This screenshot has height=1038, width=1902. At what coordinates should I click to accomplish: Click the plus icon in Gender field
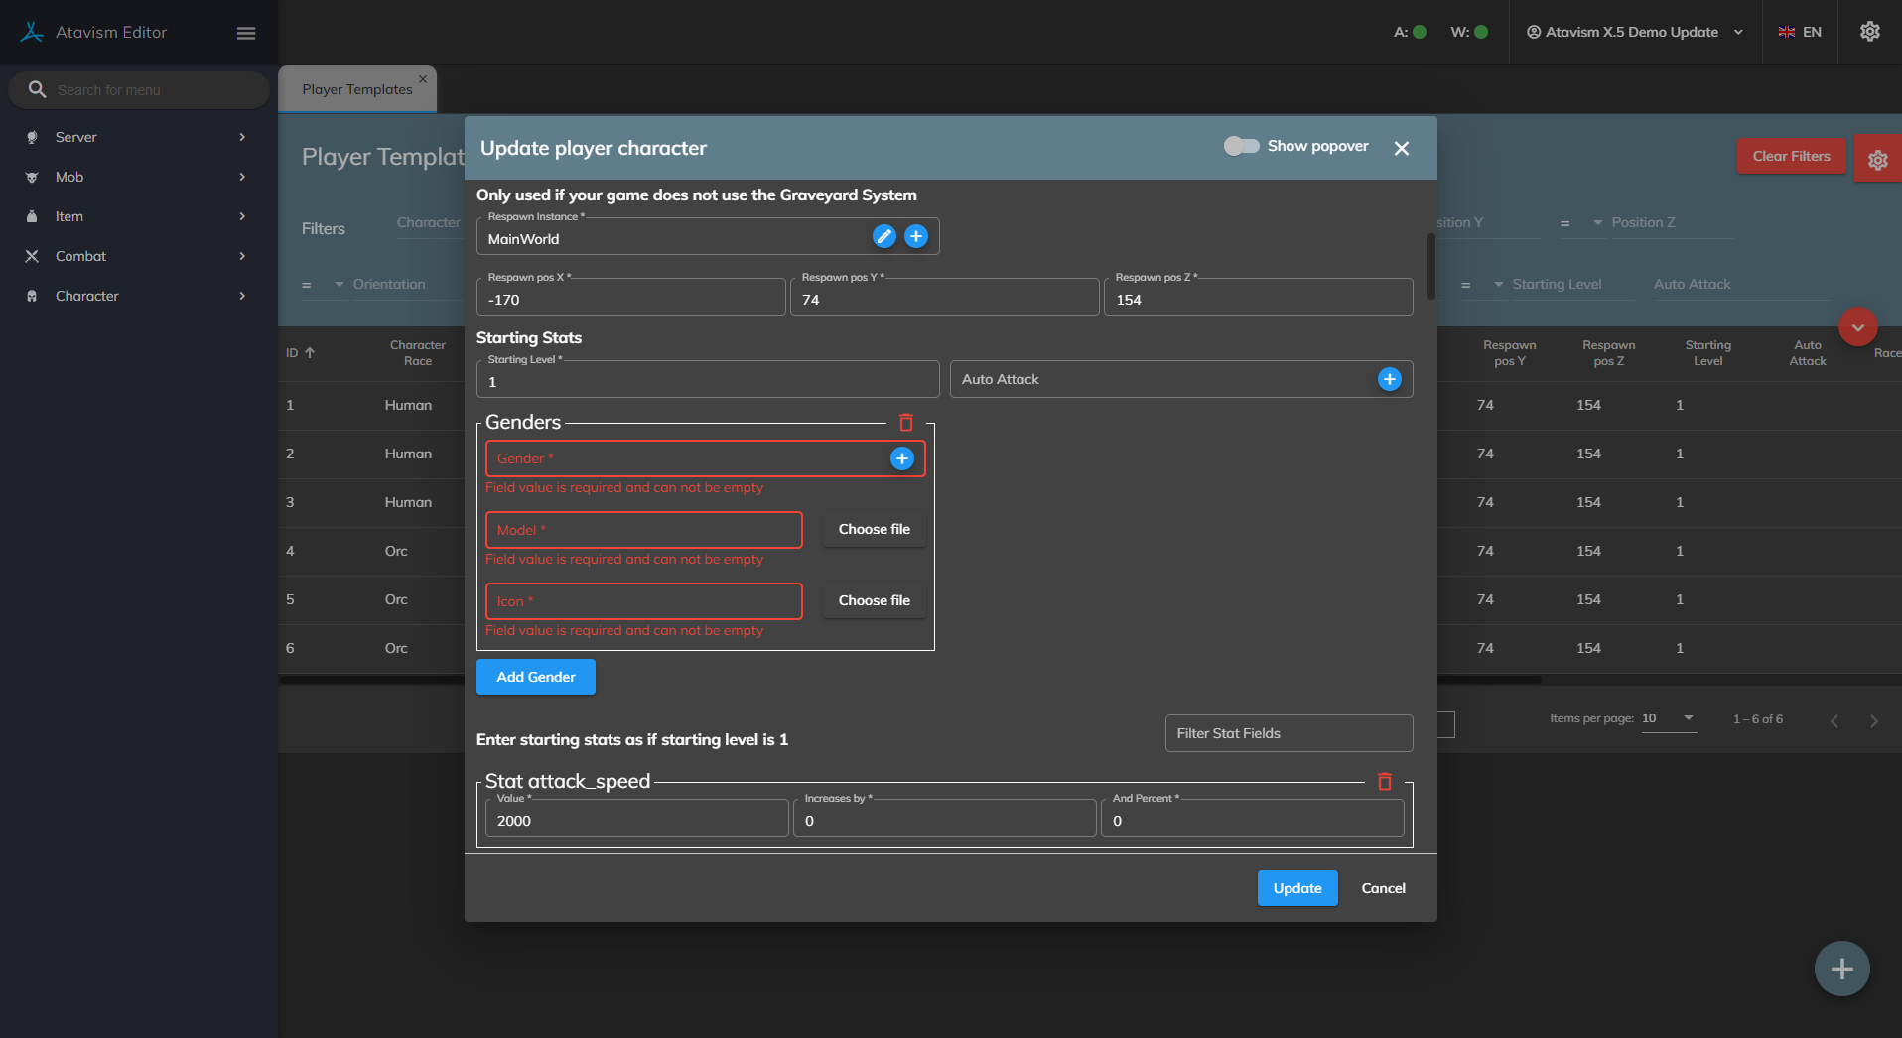[901, 458]
